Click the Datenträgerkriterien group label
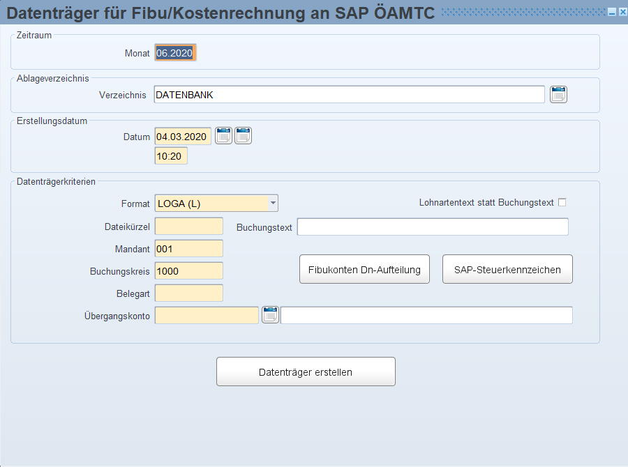The height and width of the screenshot is (467, 628). [x=56, y=182]
